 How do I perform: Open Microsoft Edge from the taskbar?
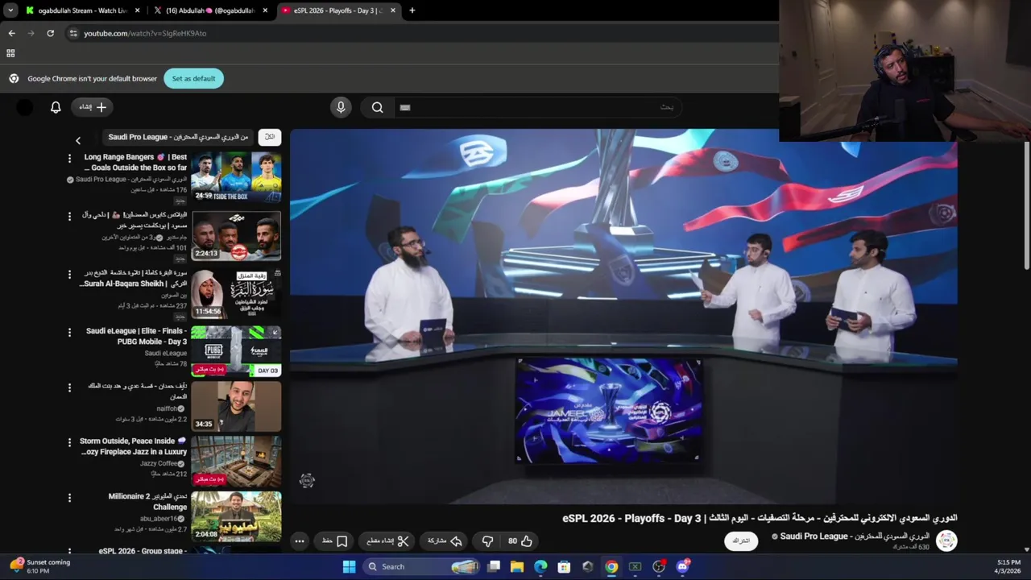540,566
